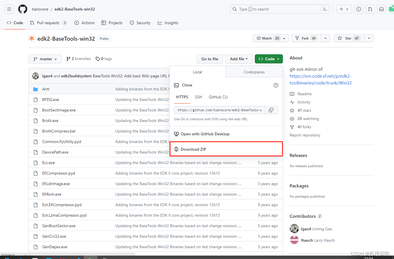Open the Issues icon in header

coord(359,9)
